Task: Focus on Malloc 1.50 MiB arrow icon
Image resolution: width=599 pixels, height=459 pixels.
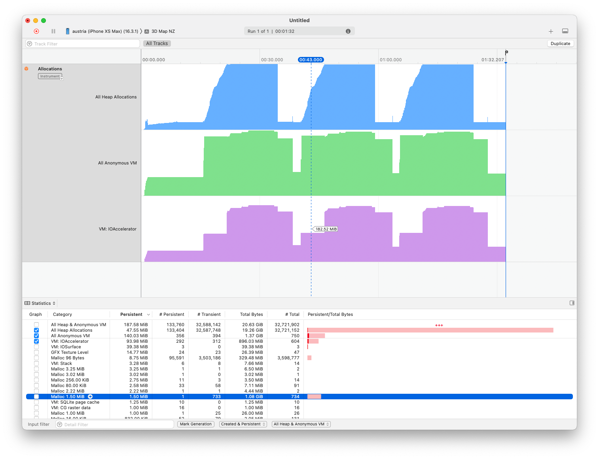Action: click(x=90, y=397)
